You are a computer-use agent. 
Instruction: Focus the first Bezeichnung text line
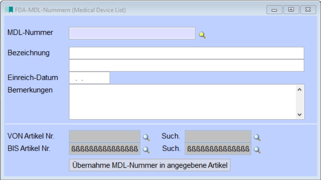tap(186, 53)
